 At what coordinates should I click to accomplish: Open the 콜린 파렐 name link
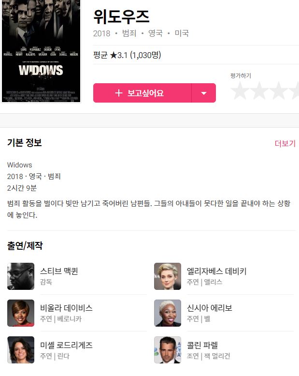click(202, 345)
